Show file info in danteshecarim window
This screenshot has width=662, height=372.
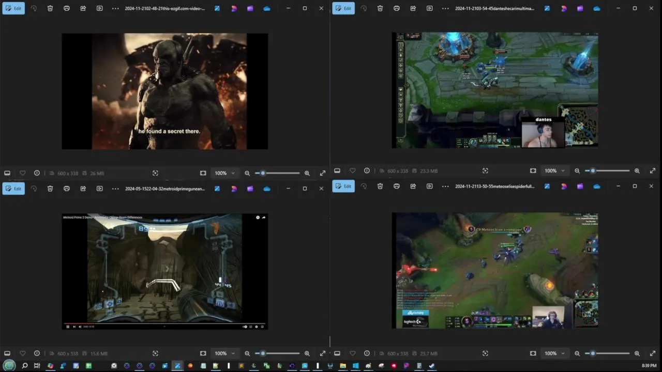(367, 171)
